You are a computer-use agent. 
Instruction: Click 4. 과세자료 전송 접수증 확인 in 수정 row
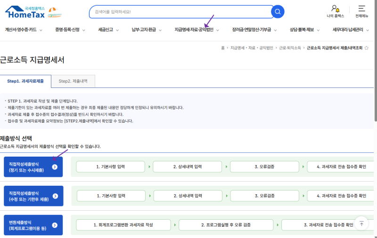click(x=341, y=196)
